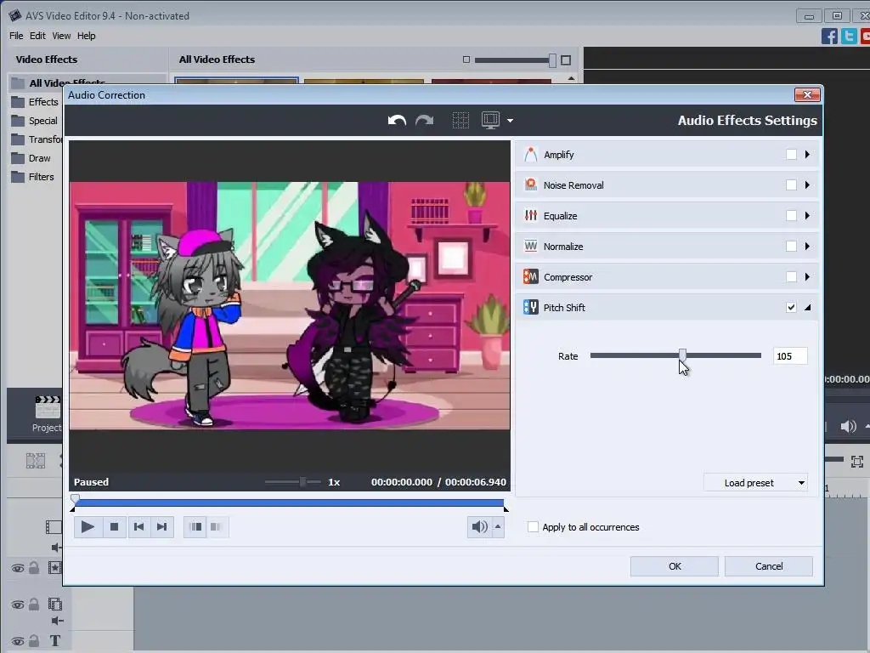Viewport: 870px width, 653px height.
Task: Toggle visibility eye of the video effects track
Action: tap(18, 568)
